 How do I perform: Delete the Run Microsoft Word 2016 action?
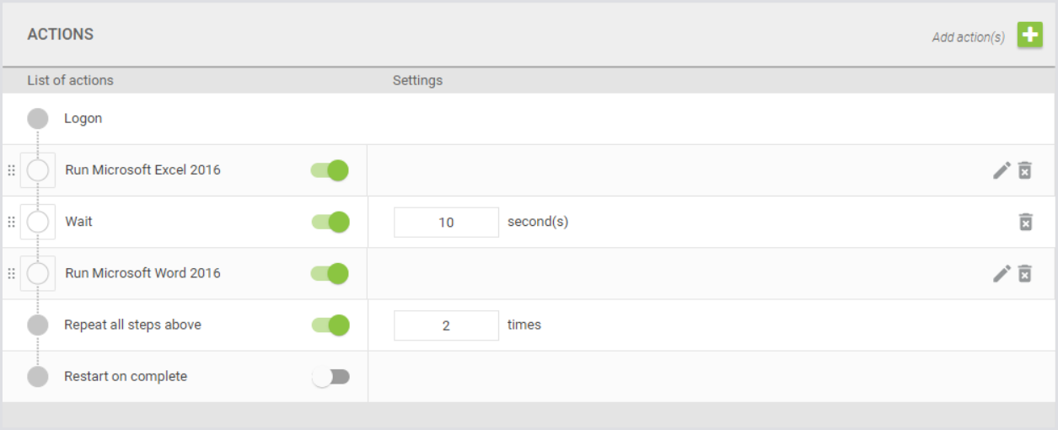1025,273
